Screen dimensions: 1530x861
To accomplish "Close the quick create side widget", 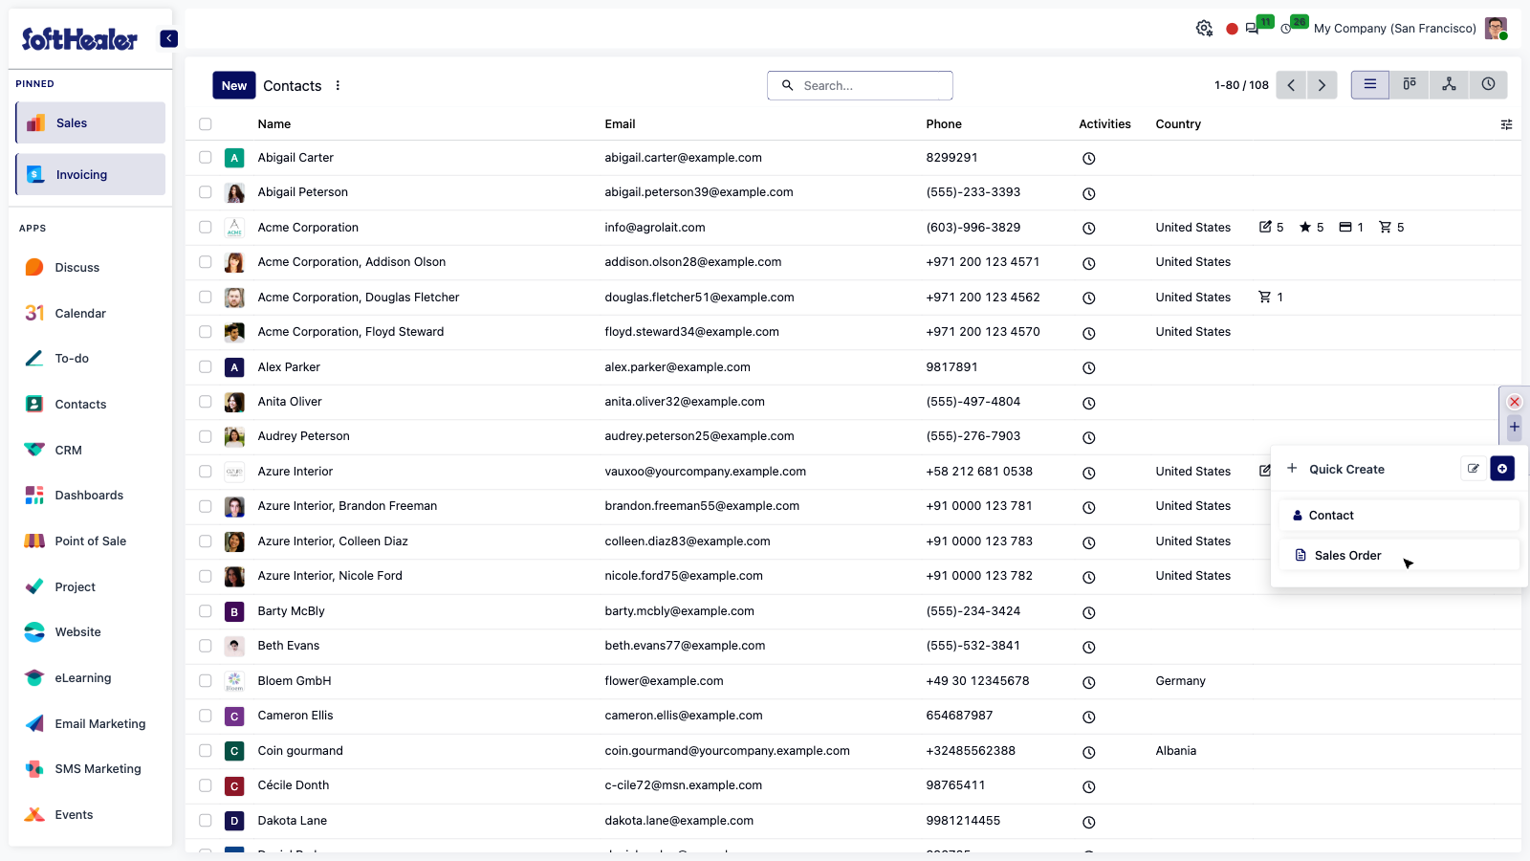I will point(1515,402).
